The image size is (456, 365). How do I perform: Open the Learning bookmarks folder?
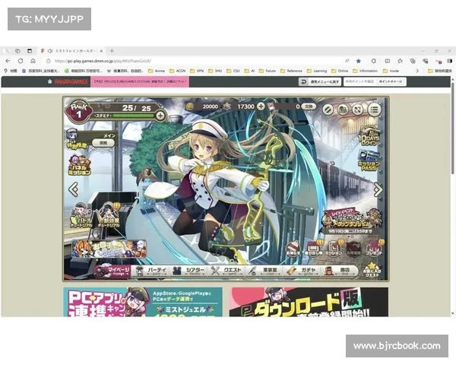pos(317,71)
